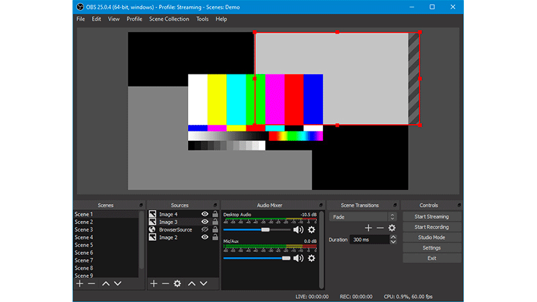
Task: Open Mic/Aux audio settings gear
Action: [x=311, y=258]
